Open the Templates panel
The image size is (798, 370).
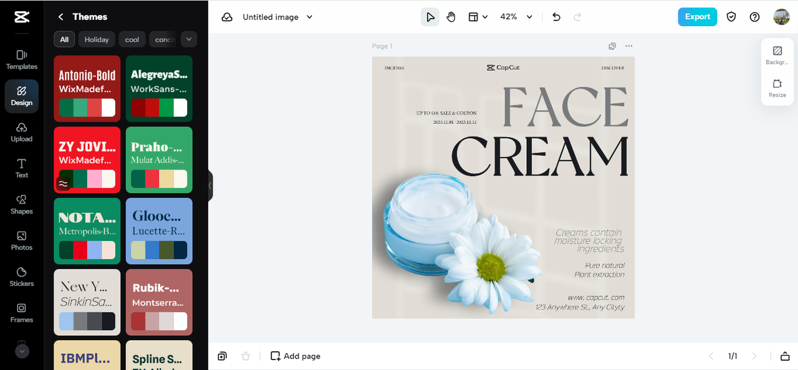[22, 60]
